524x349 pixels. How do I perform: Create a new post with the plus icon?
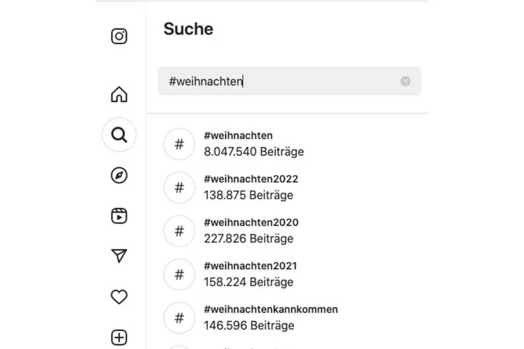pyautogui.click(x=119, y=336)
